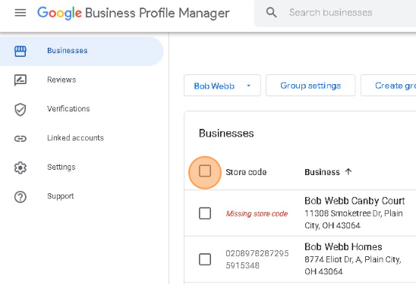Click the search magnifier icon
The height and width of the screenshot is (285, 416).
[271, 12]
